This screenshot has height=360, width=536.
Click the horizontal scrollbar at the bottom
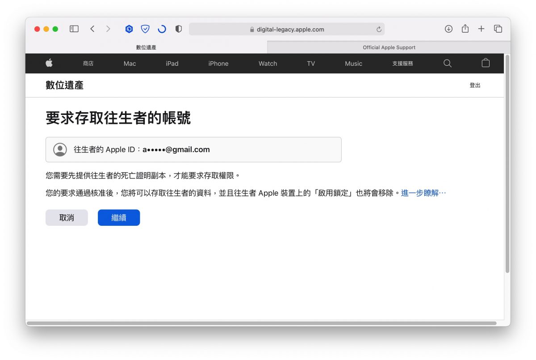point(261,323)
